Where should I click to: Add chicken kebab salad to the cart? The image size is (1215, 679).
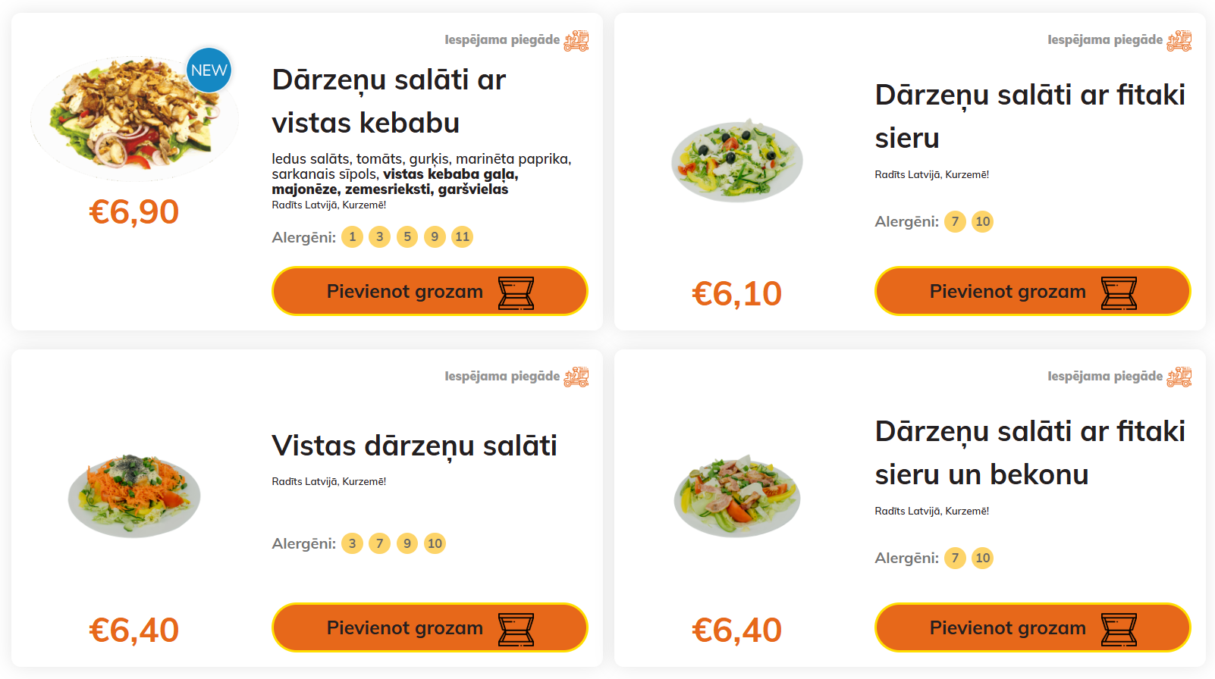[x=429, y=292]
